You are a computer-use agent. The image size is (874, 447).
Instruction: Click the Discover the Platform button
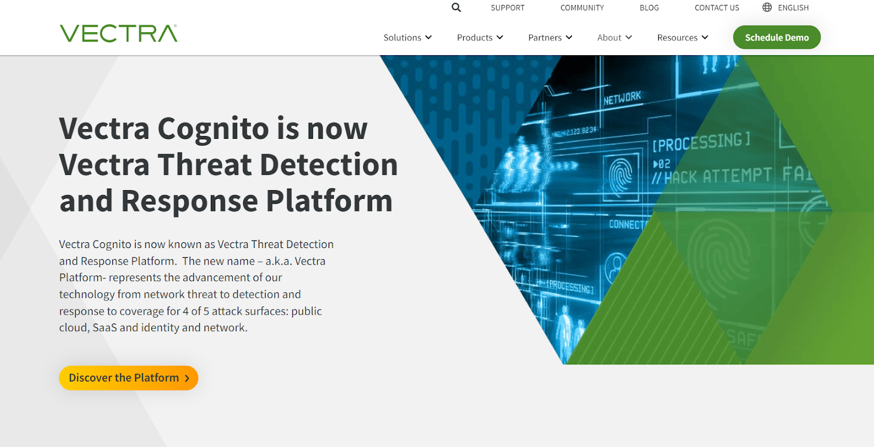tap(128, 378)
